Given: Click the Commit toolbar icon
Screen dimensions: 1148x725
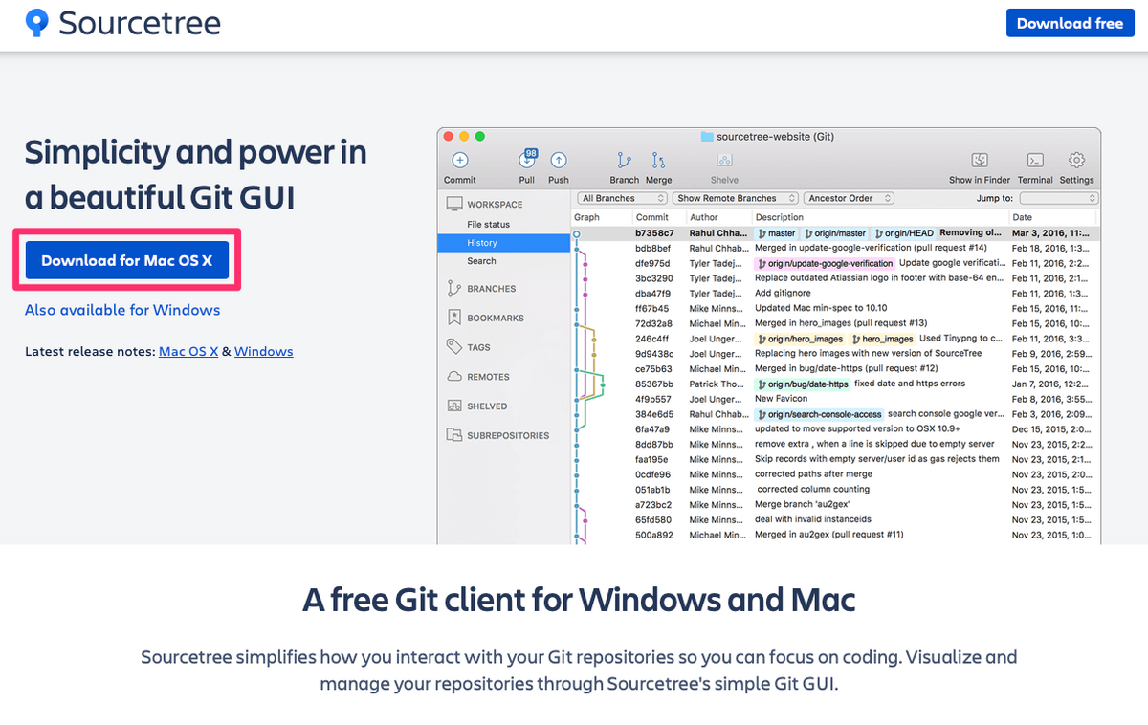Looking at the screenshot, I should [460, 161].
